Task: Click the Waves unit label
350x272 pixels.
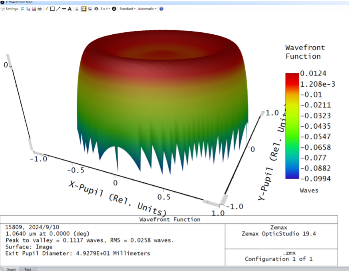Action: click(x=309, y=191)
